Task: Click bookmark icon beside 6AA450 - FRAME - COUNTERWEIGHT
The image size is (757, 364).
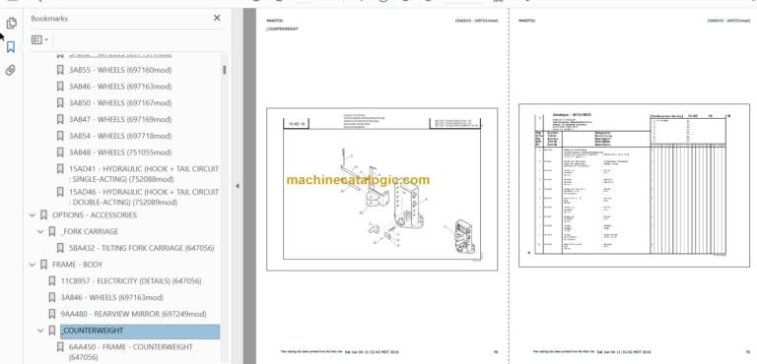Action: (60, 347)
